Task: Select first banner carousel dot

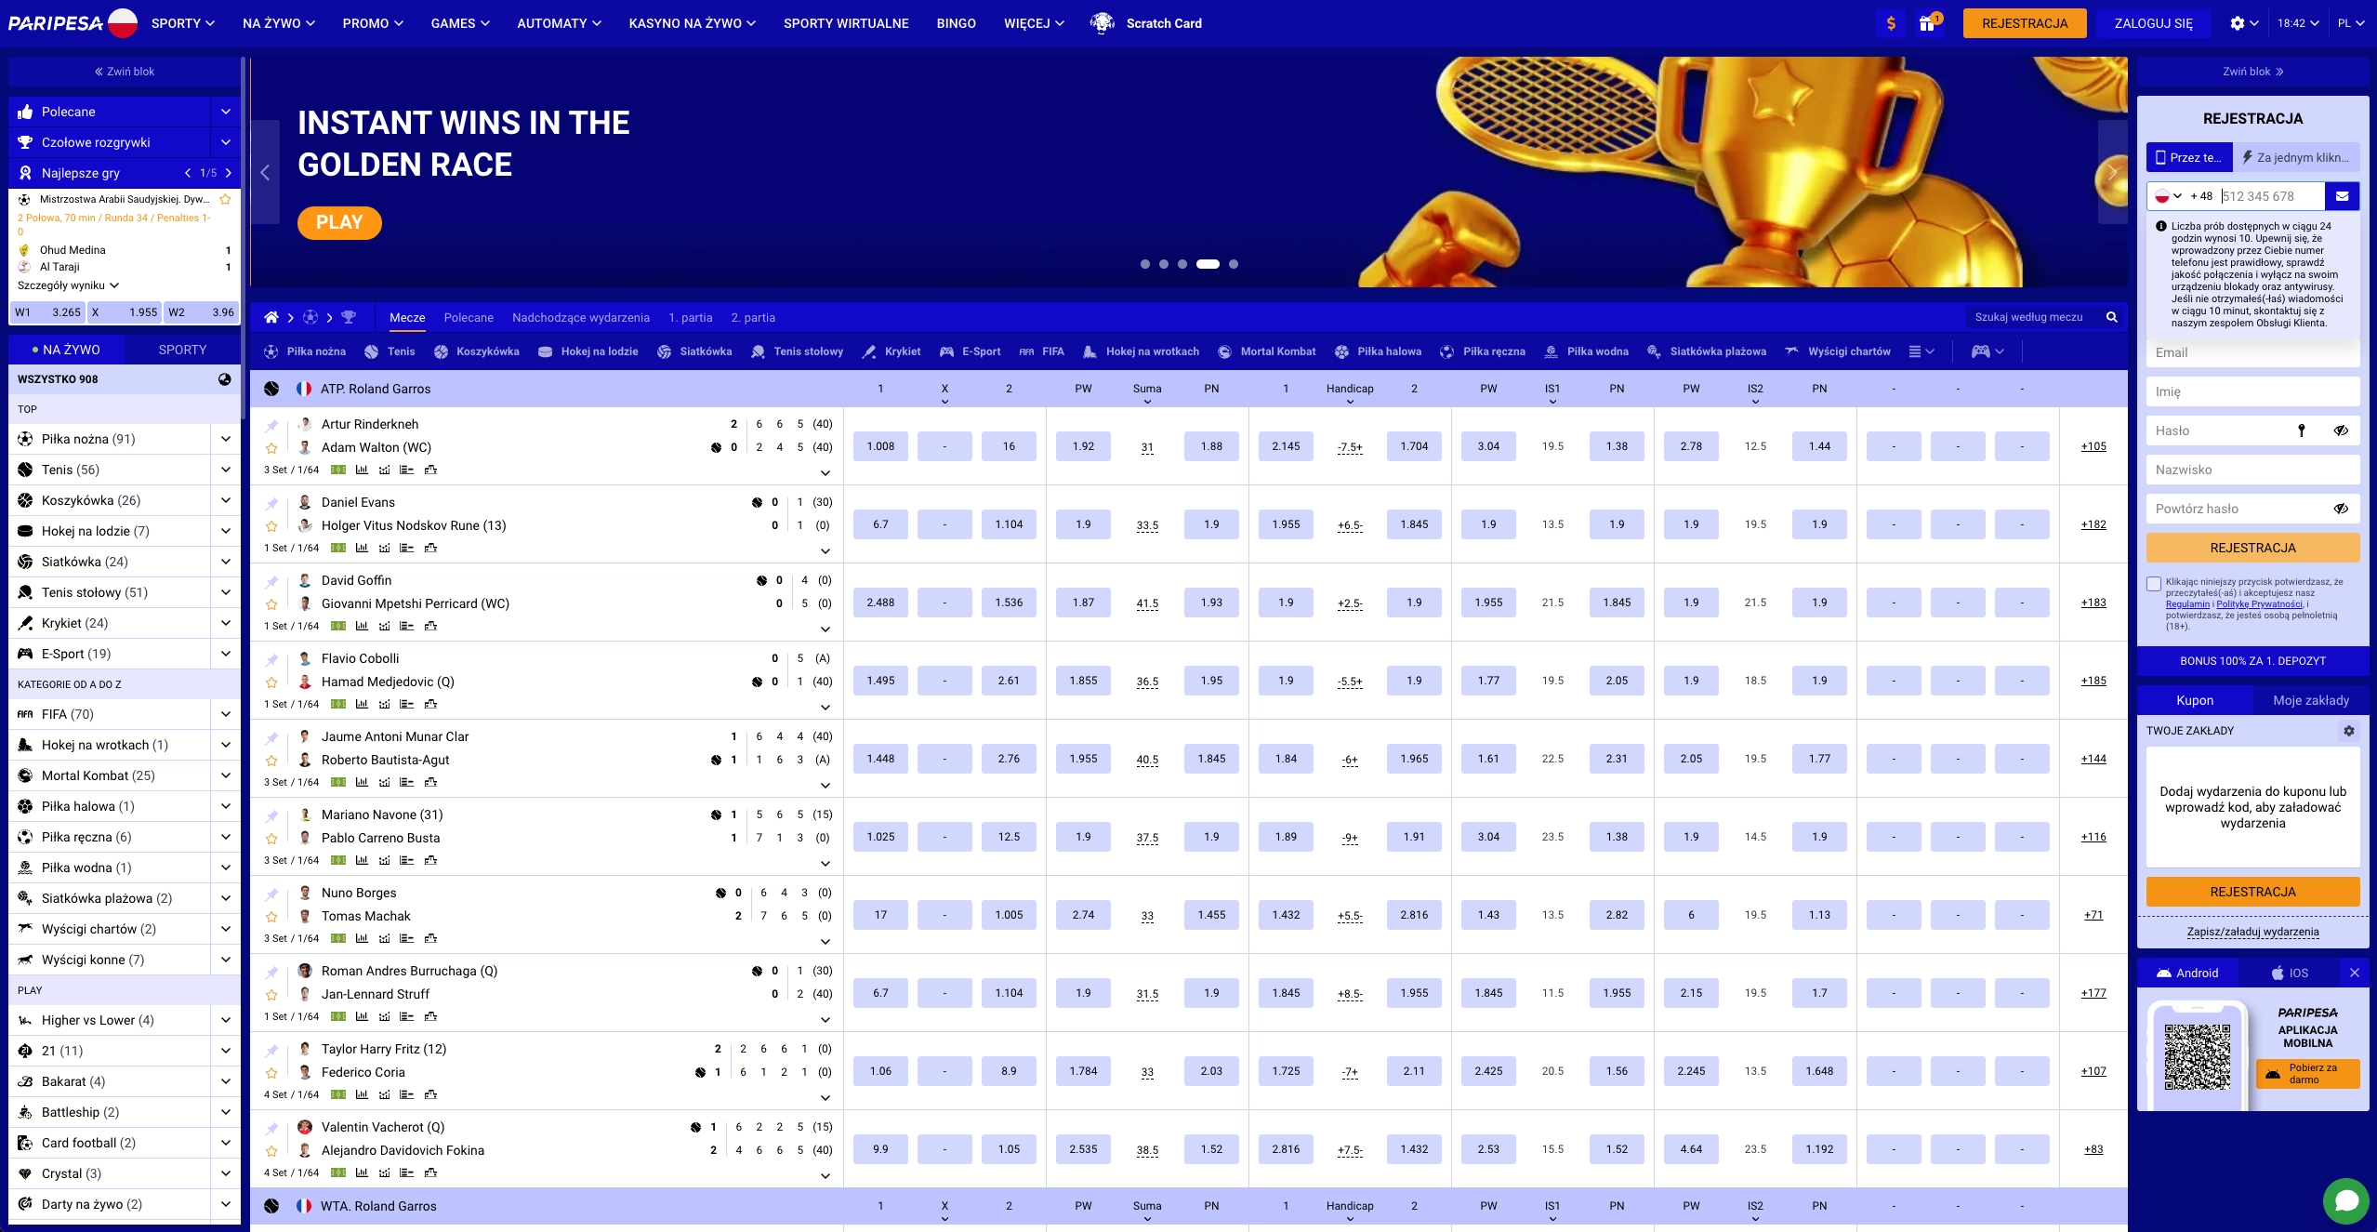Action: click(1145, 264)
